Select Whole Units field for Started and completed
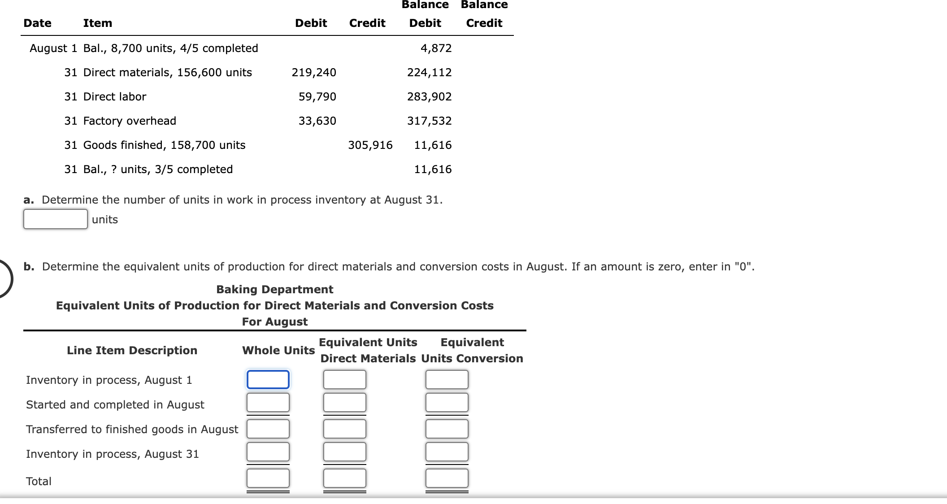 click(268, 403)
